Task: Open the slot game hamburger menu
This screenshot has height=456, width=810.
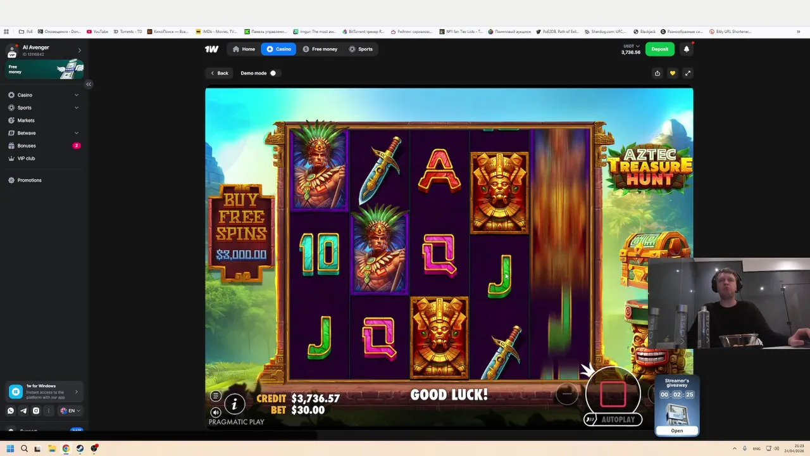Action: [x=216, y=396]
